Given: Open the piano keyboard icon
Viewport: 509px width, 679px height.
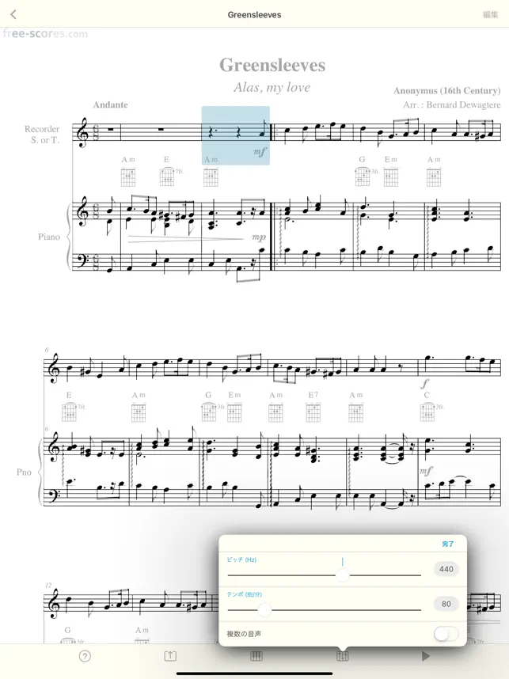Looking at the screenshot, I should point(256,656).
